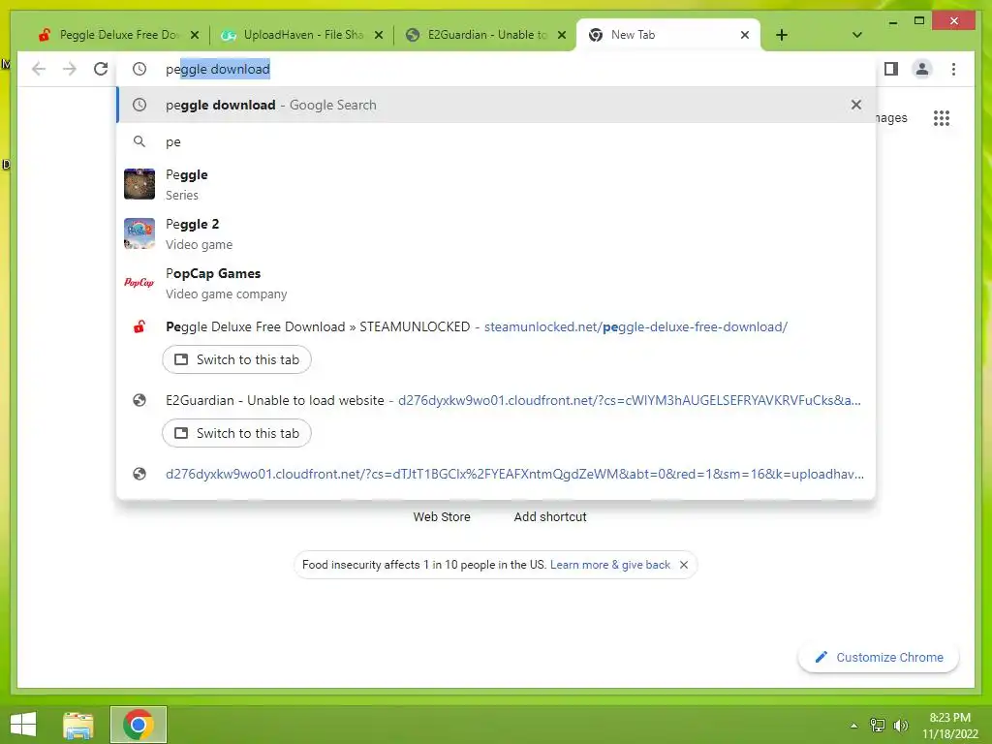
Task: Dismiss the food insecurity promo message
Action: pos(683,565)
